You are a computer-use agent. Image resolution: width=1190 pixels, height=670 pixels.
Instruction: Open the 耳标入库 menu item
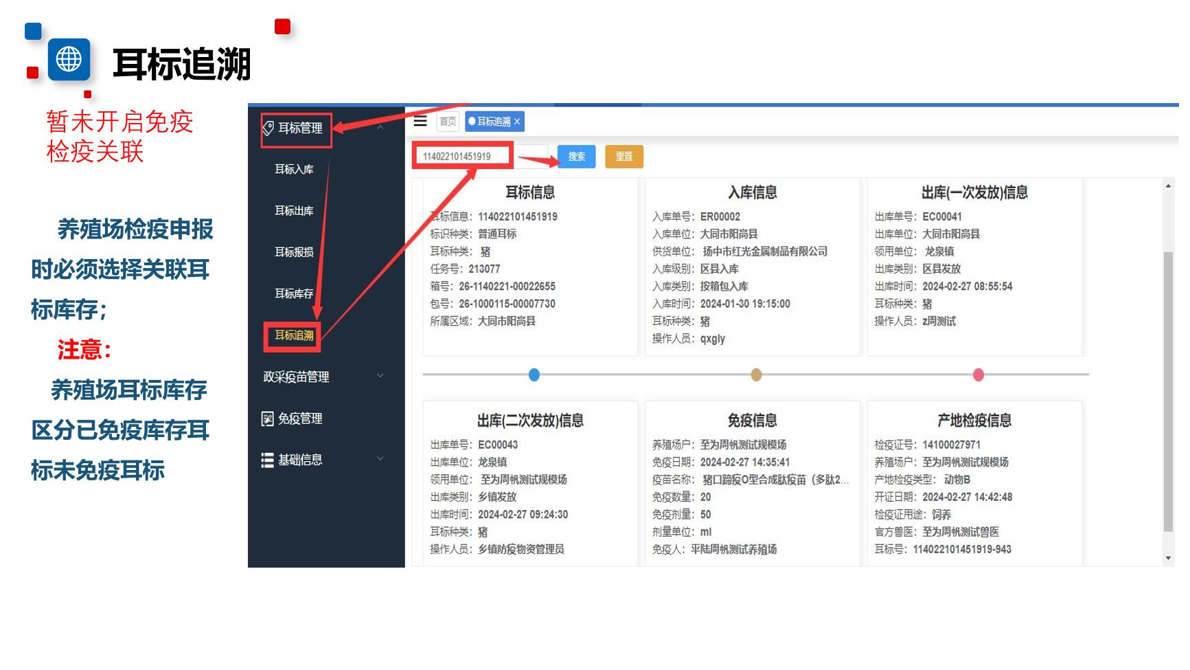click(294, 169)
